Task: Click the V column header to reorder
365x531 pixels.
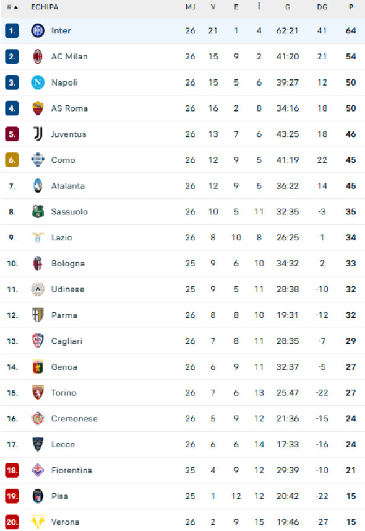Action: (213, 7)
